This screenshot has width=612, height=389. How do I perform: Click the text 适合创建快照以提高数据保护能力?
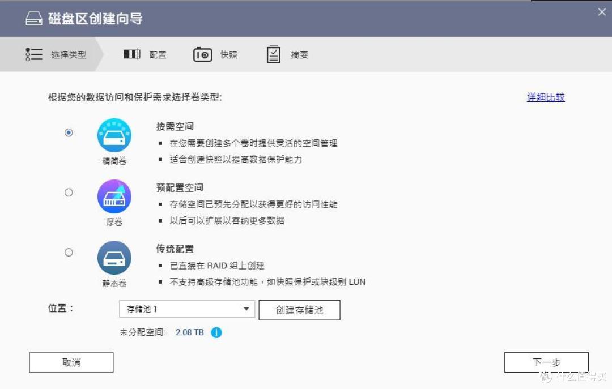(236, 159)
